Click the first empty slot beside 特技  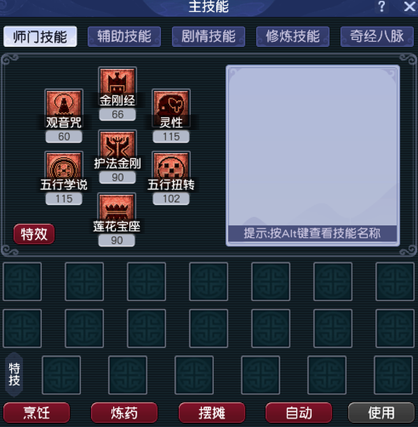pos(61,375)
